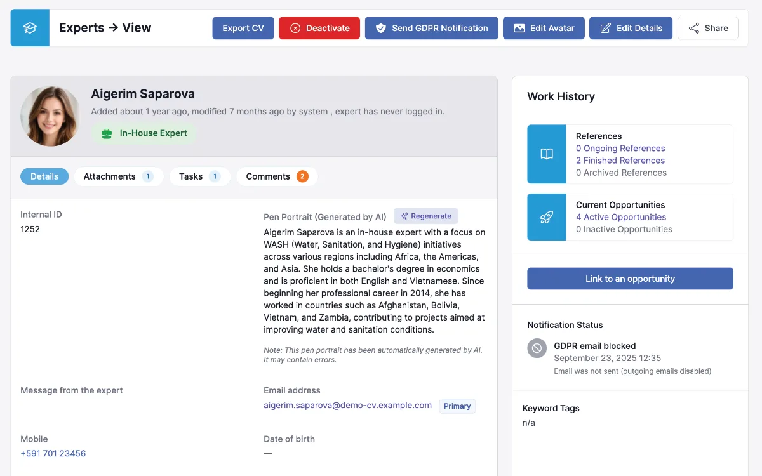Open the Comments tab

pyautogui.click(x=277, y=176)
